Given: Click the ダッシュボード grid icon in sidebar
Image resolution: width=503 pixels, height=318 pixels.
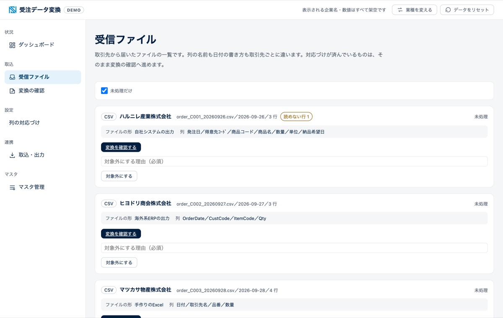Looking at the screenshot, I should tap(12, 45).
